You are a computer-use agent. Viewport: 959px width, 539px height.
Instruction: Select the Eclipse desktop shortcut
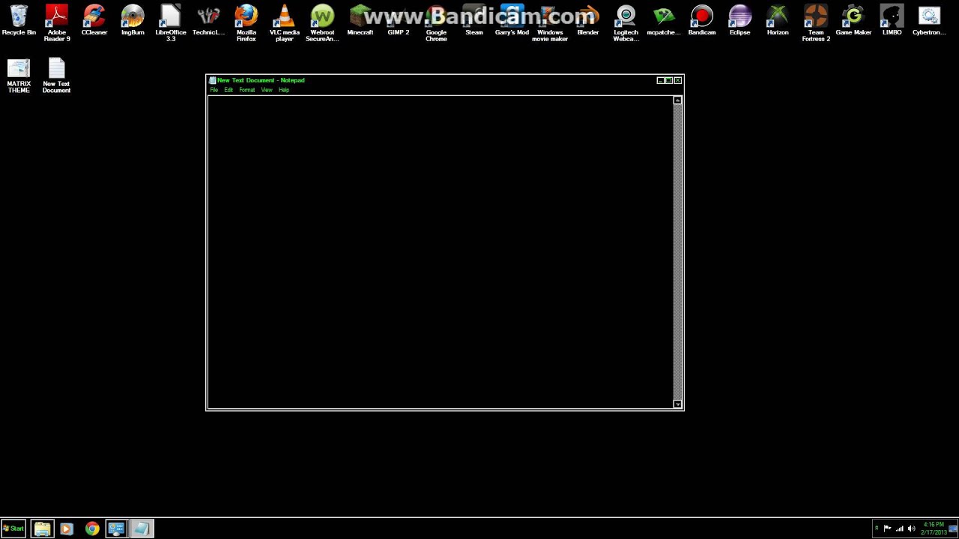coord(739,21)
